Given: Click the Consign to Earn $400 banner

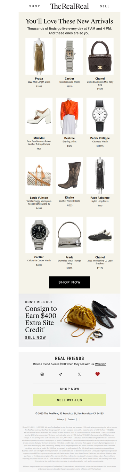Looking at the screenshot, I should click(69, 320).
